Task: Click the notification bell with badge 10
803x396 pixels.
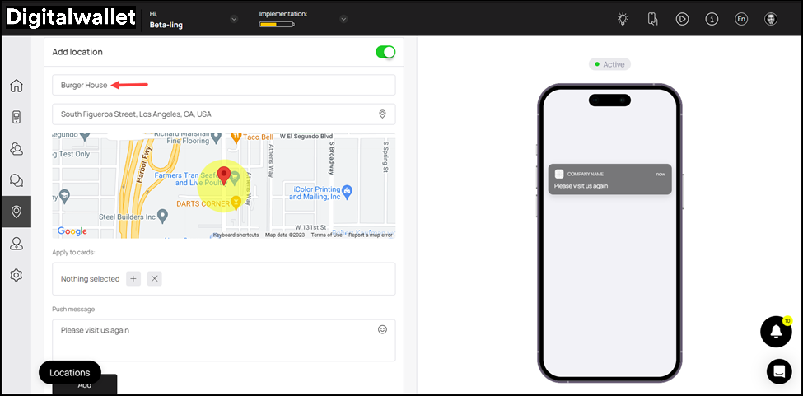Action: (x=775, y=331)
